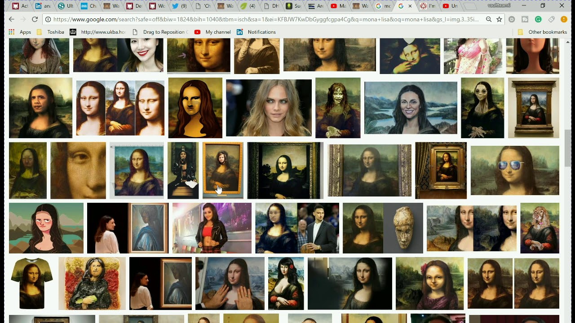Open the Mona Lisa beside carved mask image
This screenshot has width=575, height=323.
[x=383, y=228]
